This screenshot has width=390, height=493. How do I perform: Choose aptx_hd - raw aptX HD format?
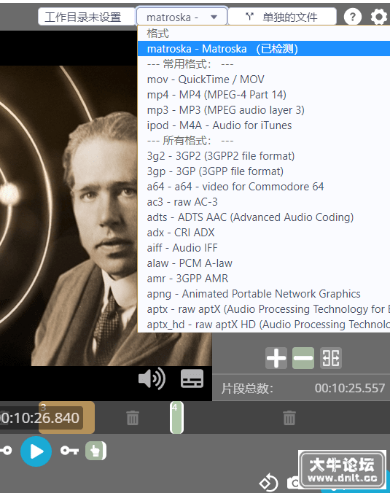point(264,324)
